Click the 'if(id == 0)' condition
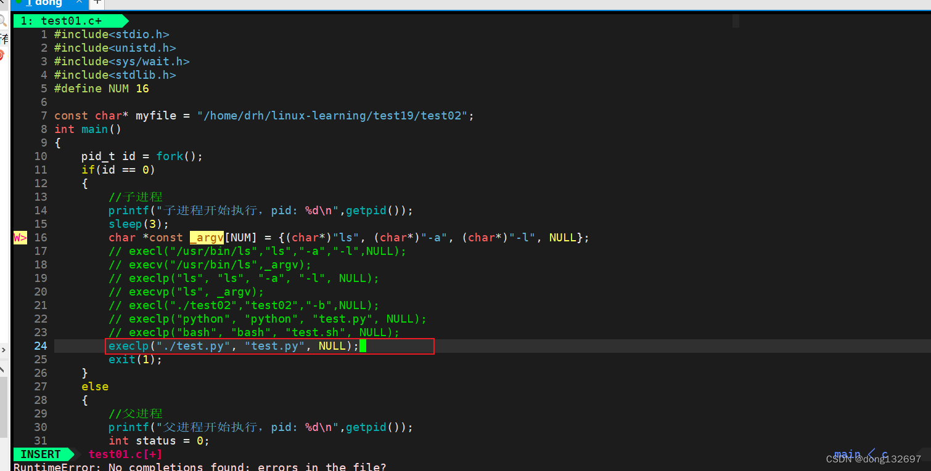 click(118, 170)
